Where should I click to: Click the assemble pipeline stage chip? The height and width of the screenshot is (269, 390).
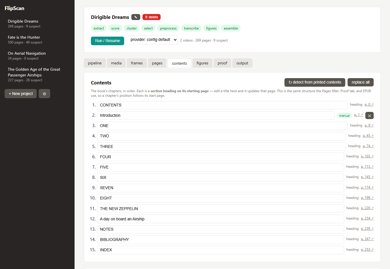coord(231,28)
